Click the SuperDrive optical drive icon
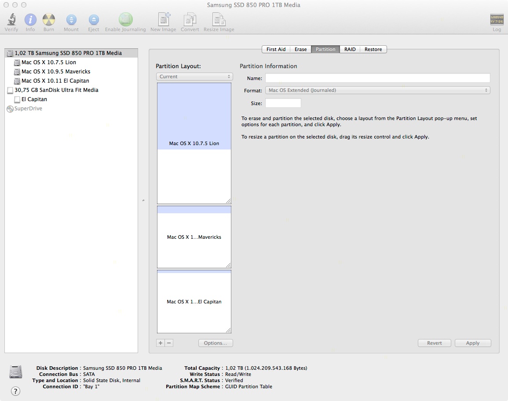This screenshot has width=508, height=401. pyautogui.click(x=10, y=109)
